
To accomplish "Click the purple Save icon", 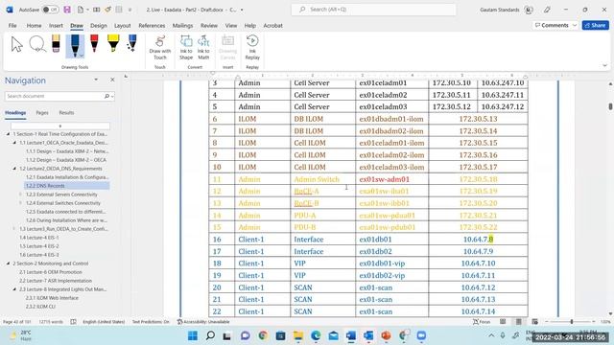I will [x=67, y=10].
